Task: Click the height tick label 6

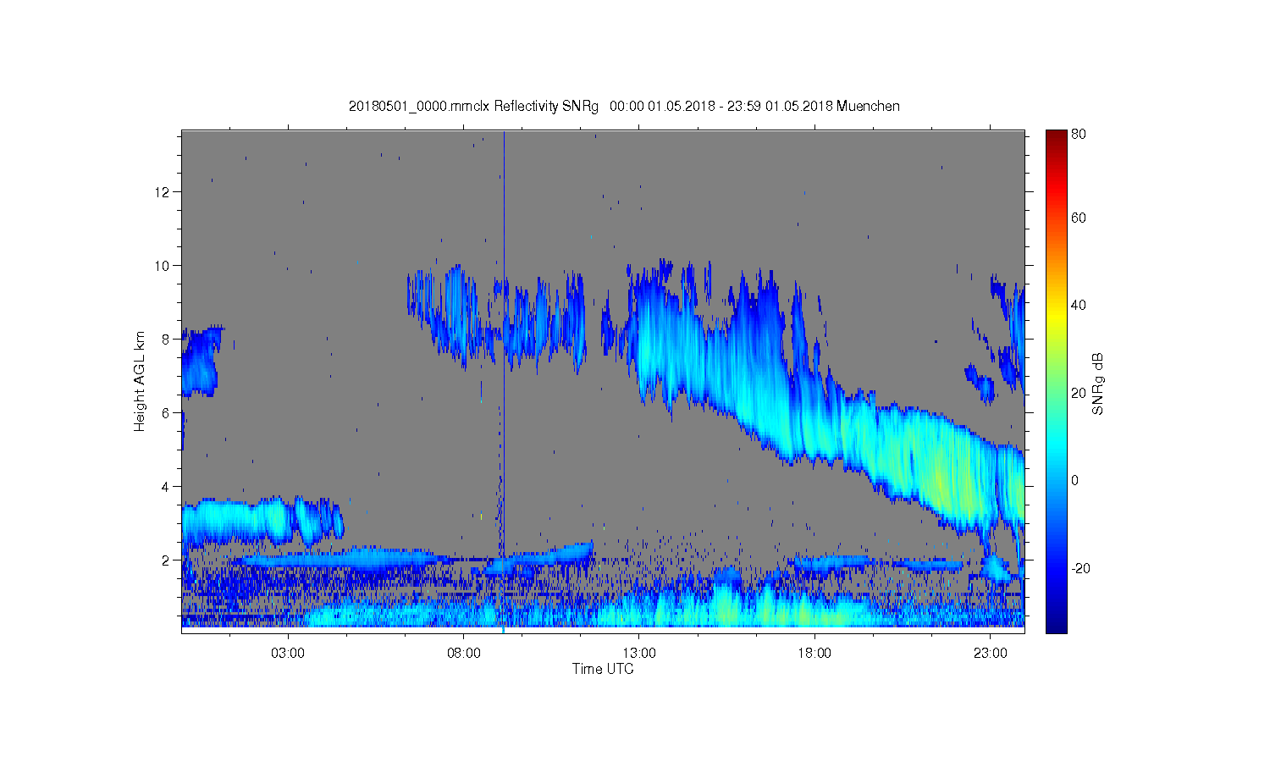Action: 167,412
